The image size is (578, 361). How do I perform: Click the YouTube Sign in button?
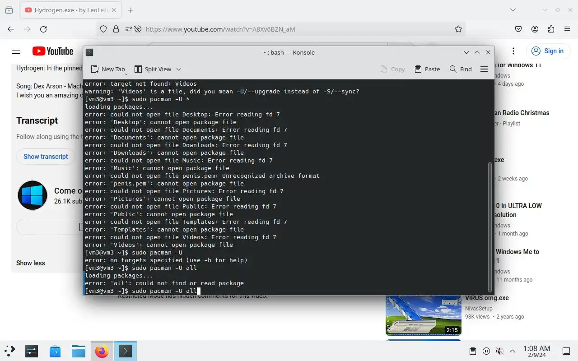click(x=548, y=51)
